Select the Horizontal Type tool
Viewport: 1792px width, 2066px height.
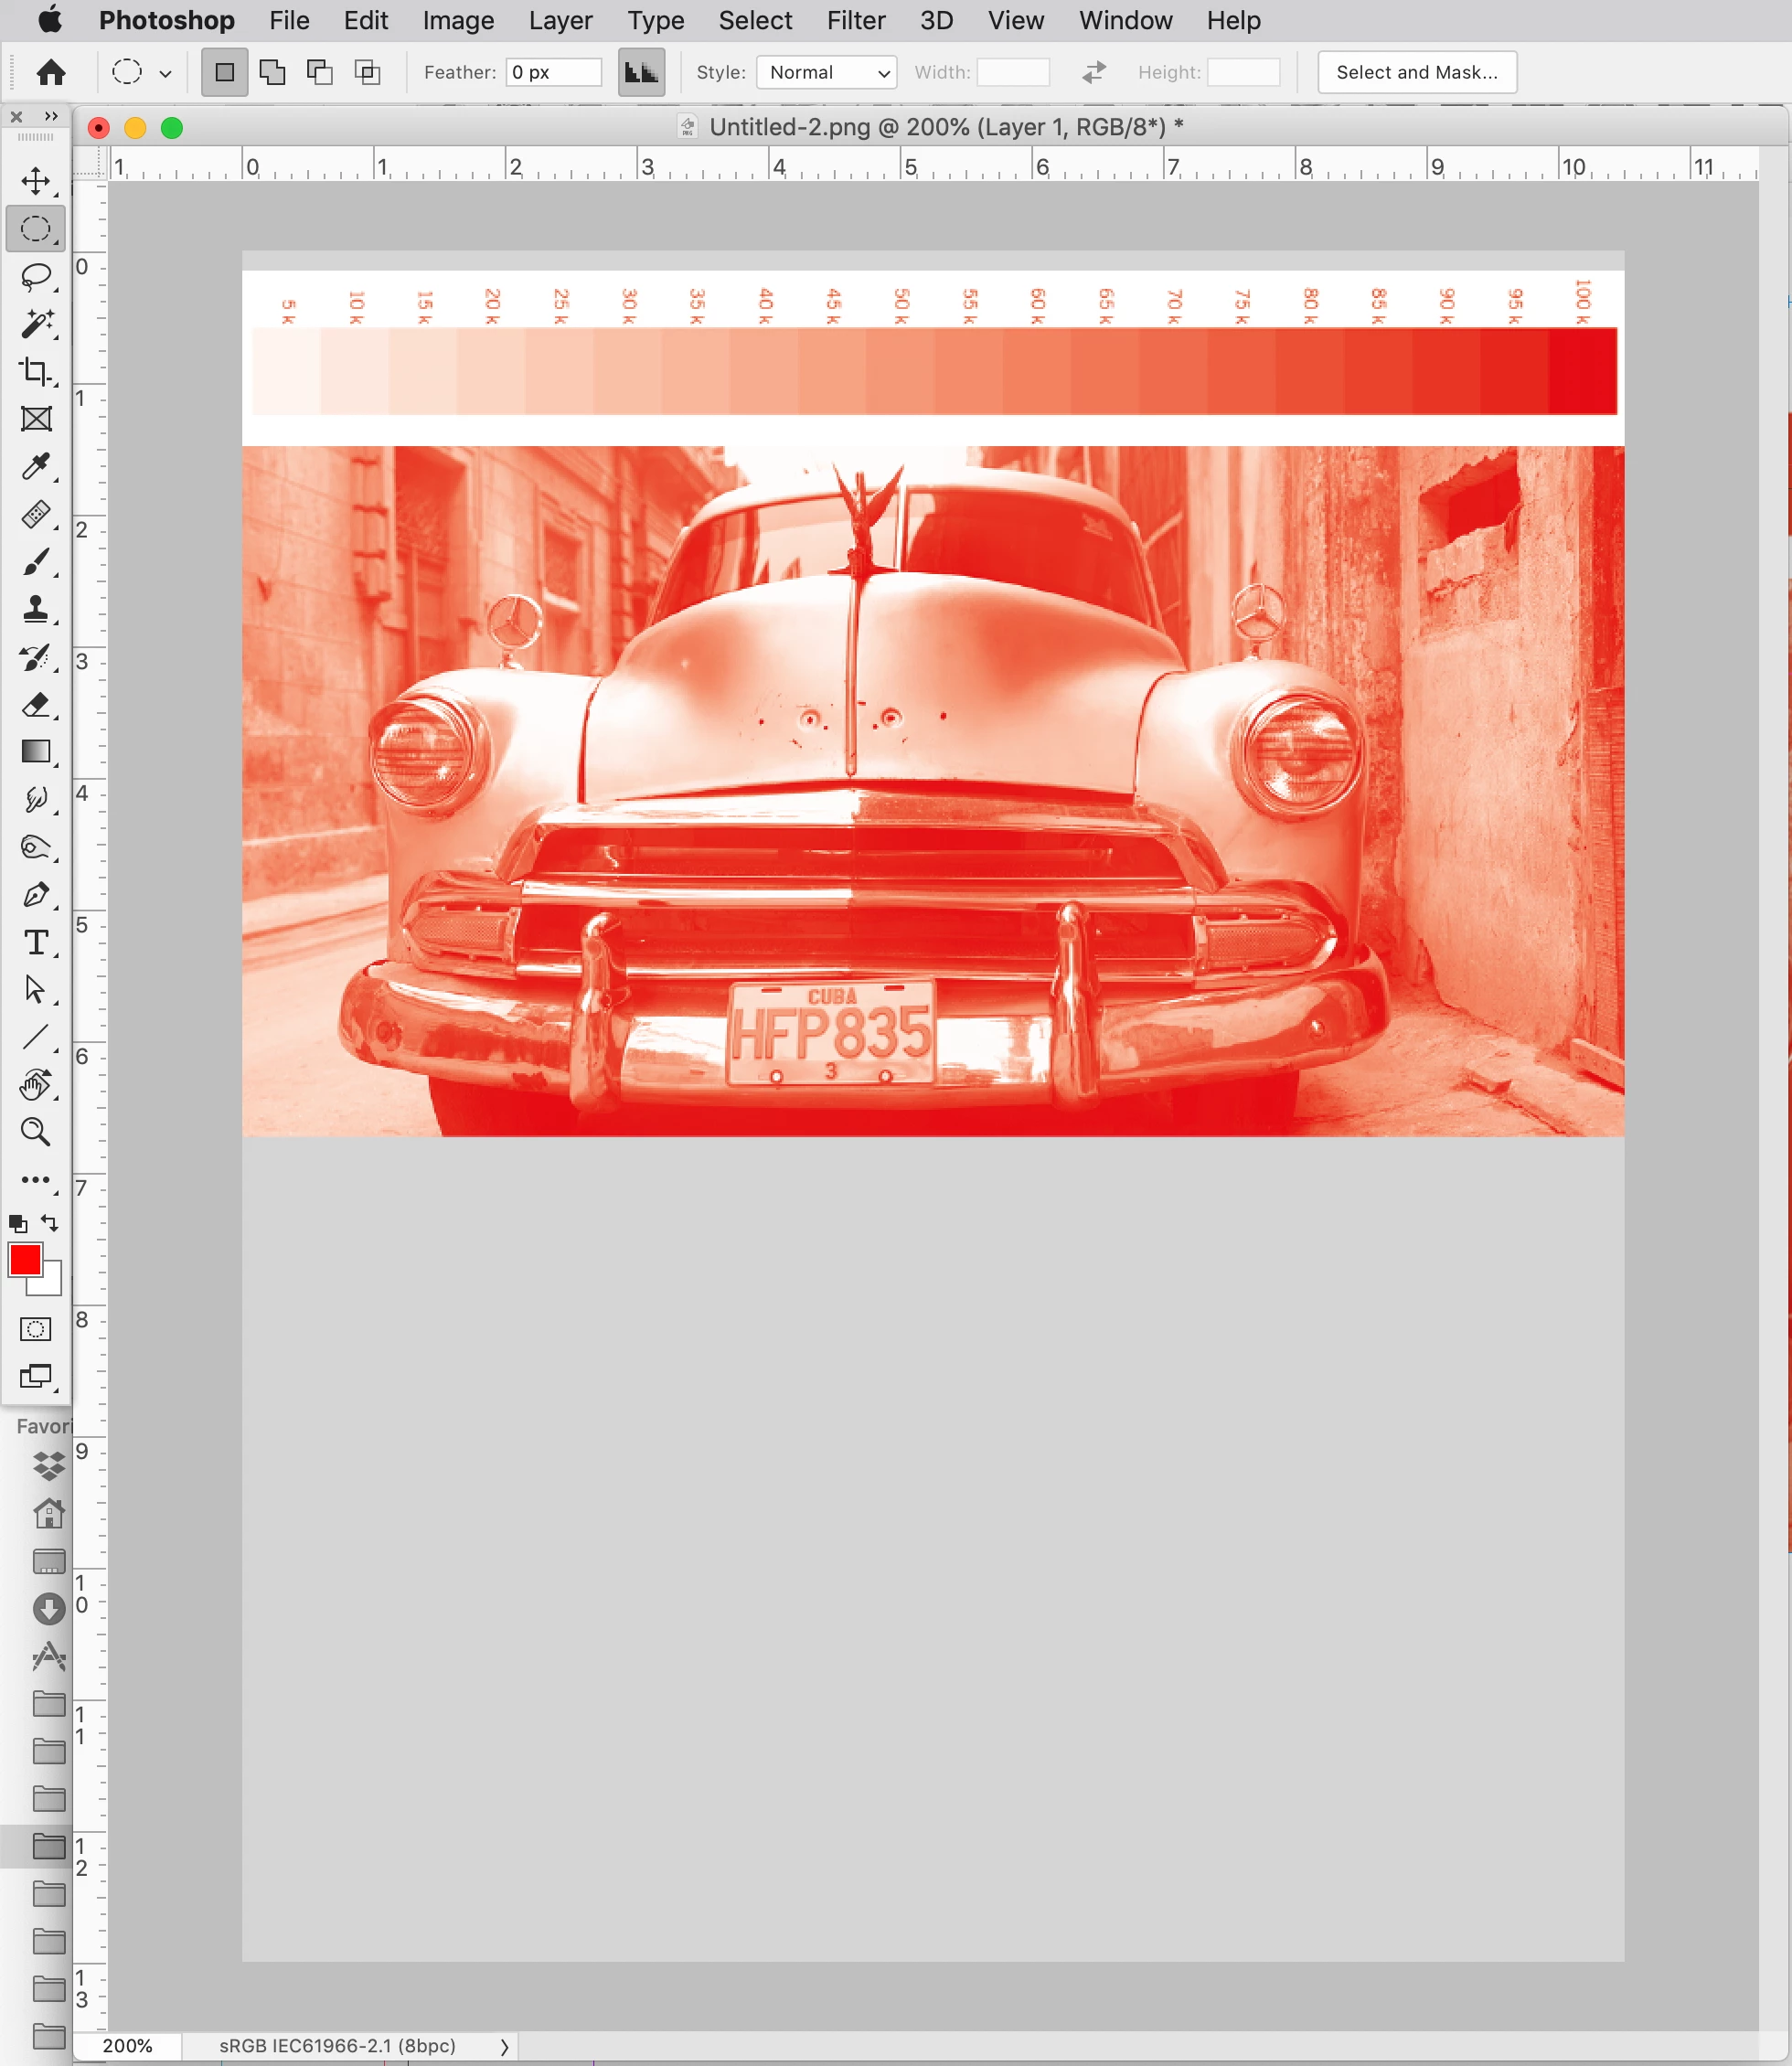point(36,942)
